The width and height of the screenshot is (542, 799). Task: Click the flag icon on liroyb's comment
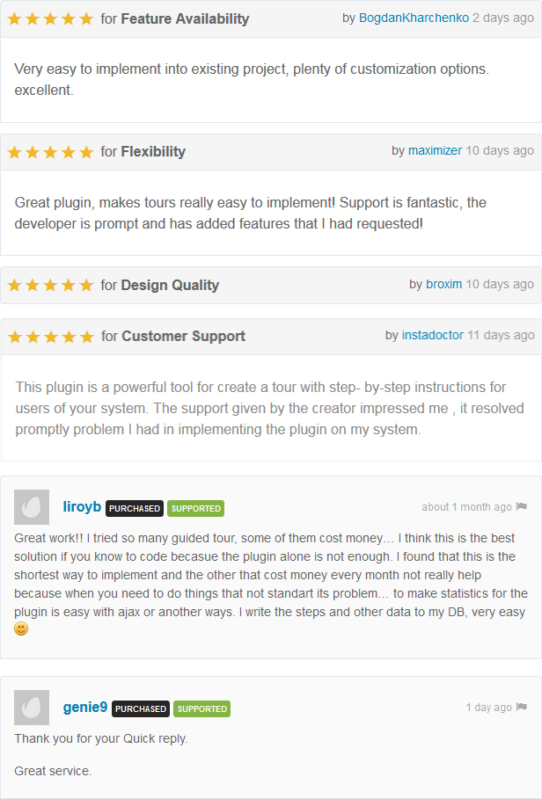(521, 506)
